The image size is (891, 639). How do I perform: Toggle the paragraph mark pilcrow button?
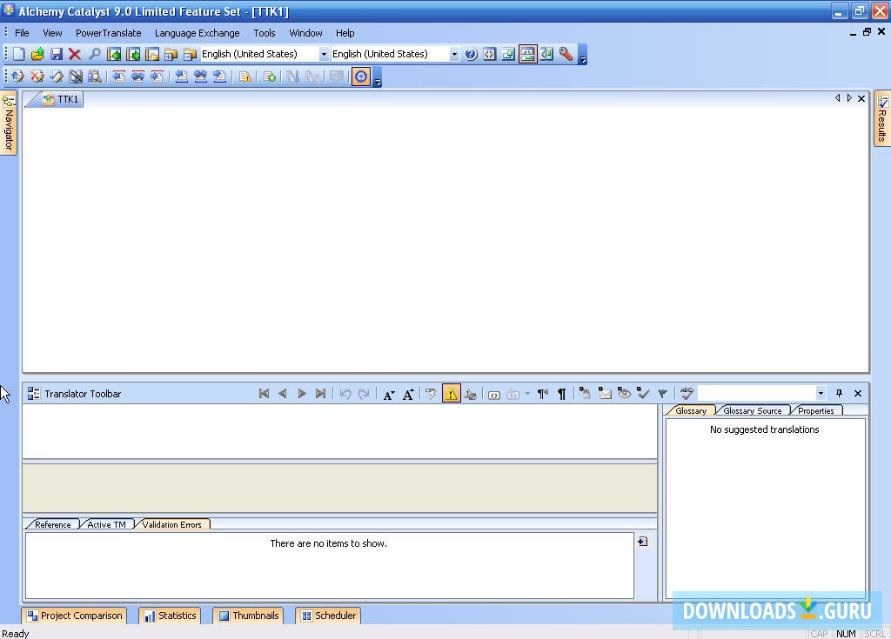point(561,394)
